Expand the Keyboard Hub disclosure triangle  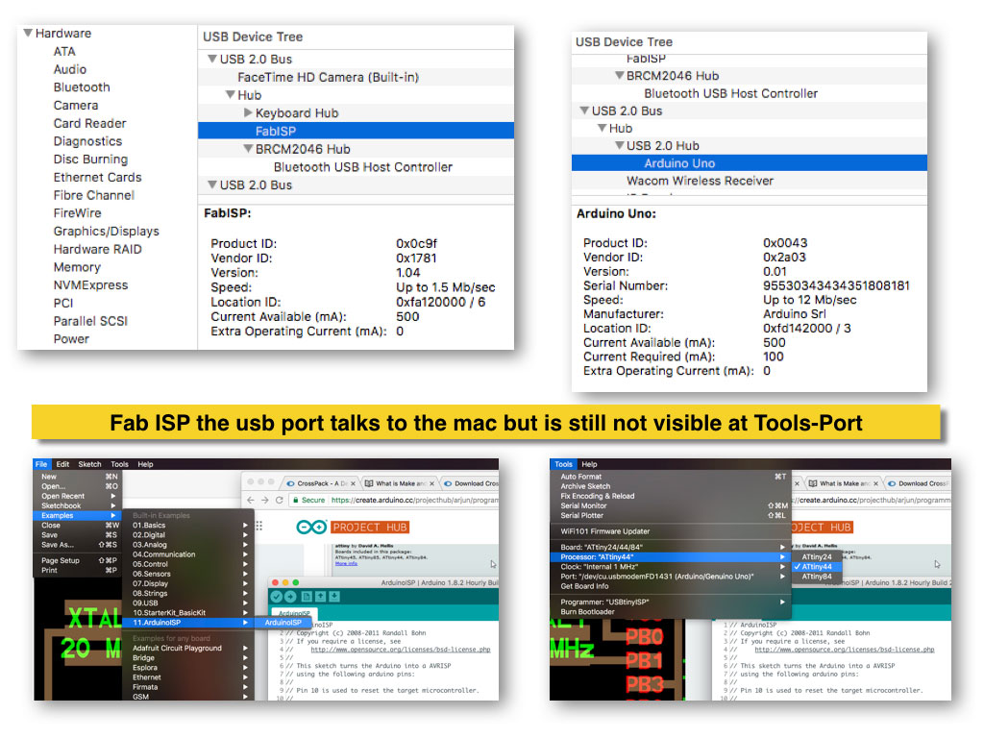(248, 113)
